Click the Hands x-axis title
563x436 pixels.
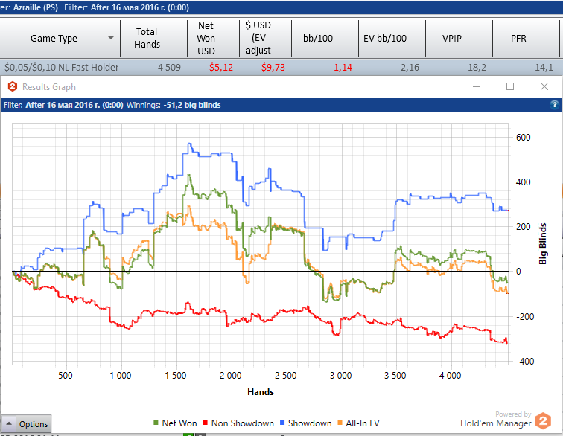click(x=261, y=392)
